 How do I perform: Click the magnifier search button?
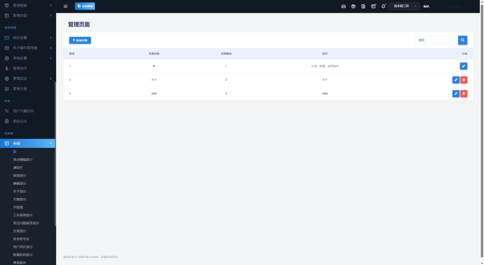tap(462, 40)
